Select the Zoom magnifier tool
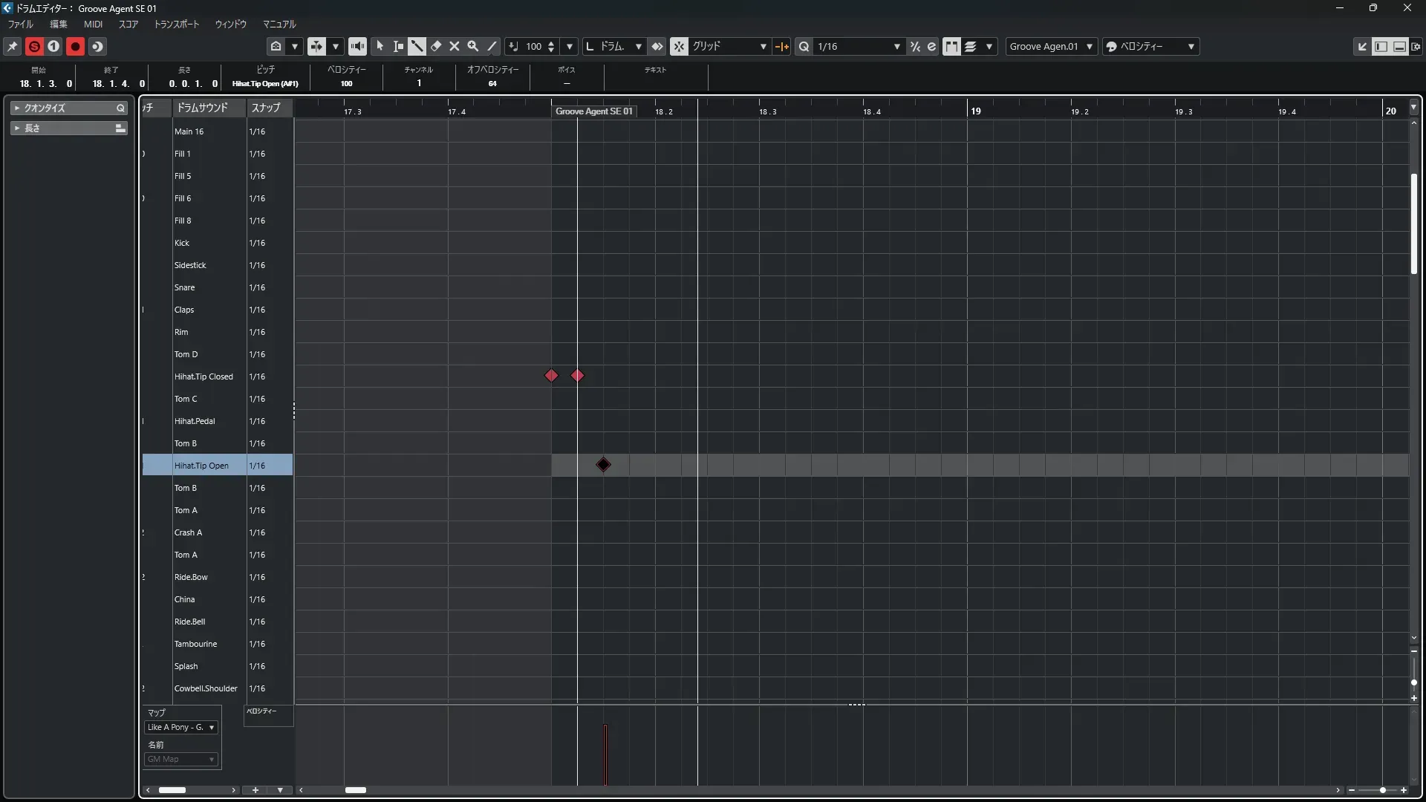 coord(472,46)
